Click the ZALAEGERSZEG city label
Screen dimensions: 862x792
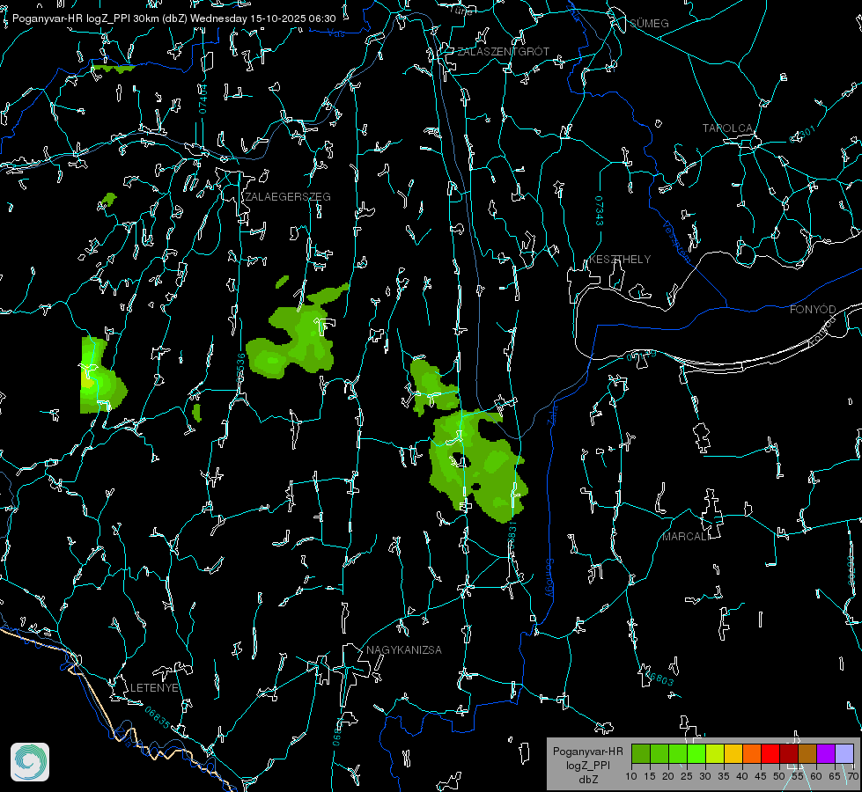(x=288, y=197)
